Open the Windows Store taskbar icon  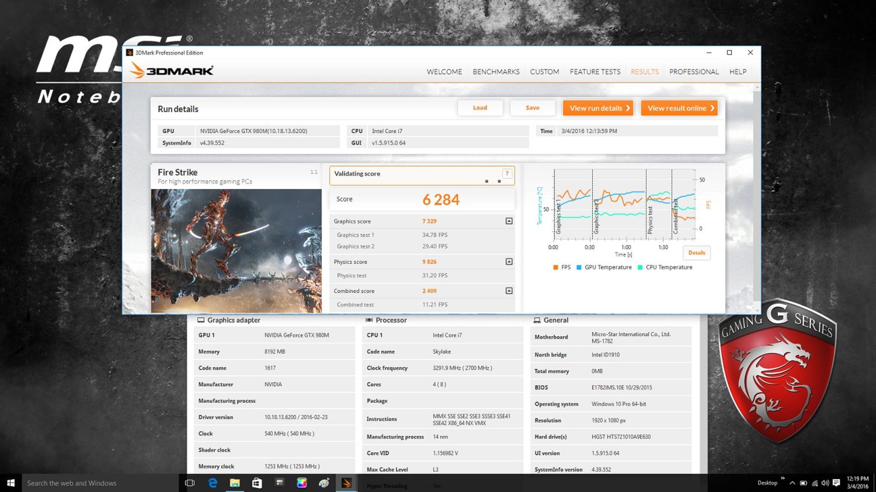[x=257, y=483]
